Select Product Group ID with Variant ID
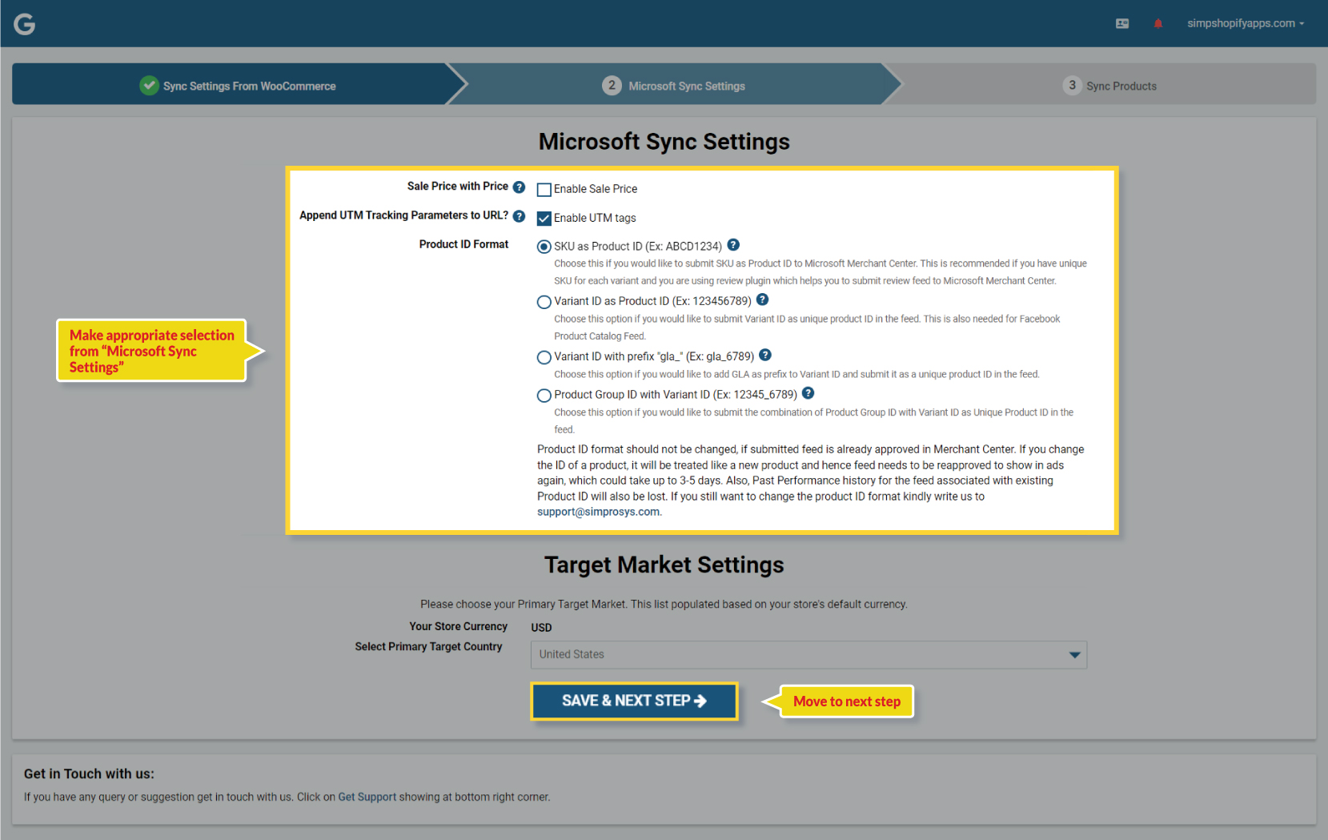 coord(544,396)
